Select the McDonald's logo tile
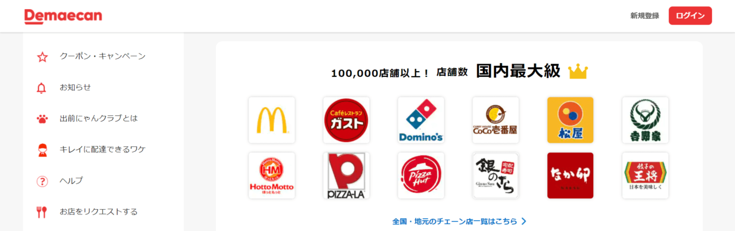735x231 pixels. [x=272, y=120]
